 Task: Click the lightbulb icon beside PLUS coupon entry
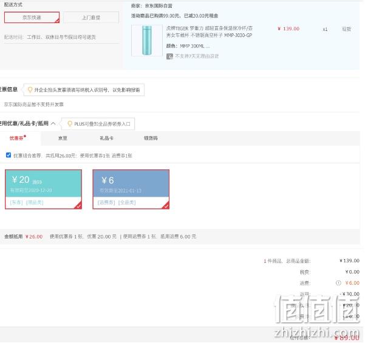click(x=70, y=124)
